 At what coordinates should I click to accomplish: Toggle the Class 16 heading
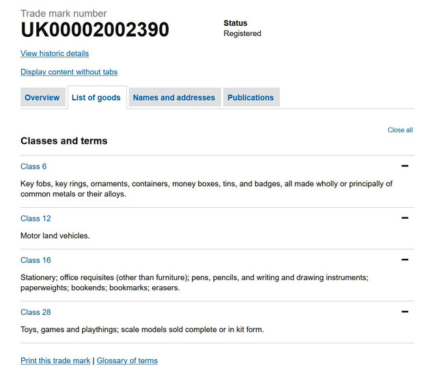[x=36, y=260]
